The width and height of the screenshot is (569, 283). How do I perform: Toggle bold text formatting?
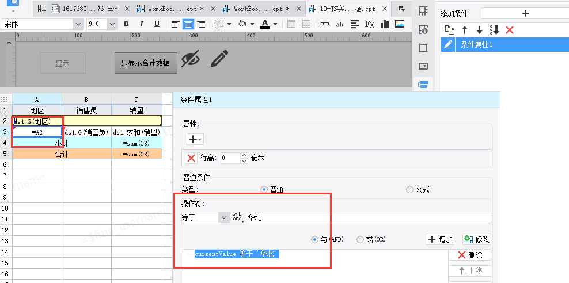click(x=126, y=24)
